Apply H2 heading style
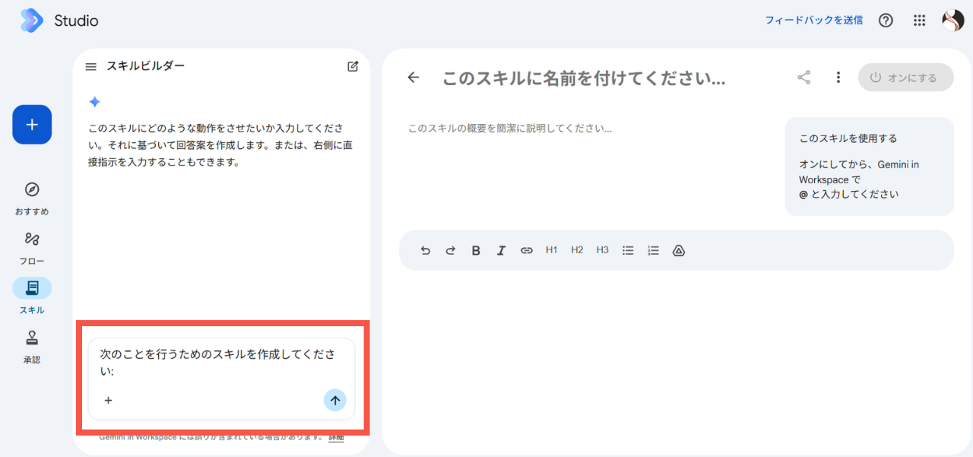 (x=577, y=250)
